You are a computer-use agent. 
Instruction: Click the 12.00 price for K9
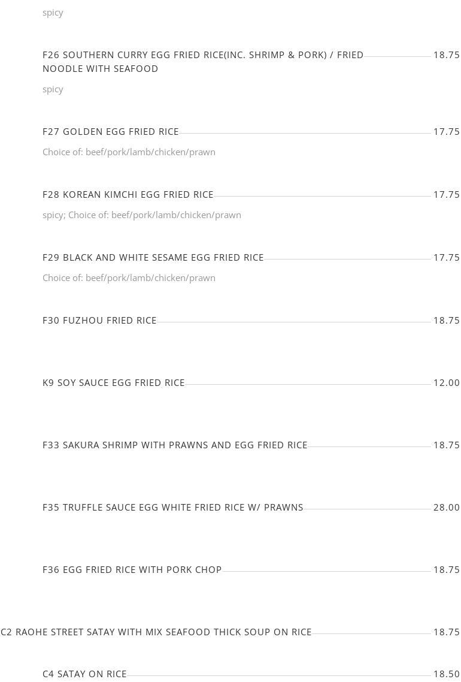click(446, 383)
